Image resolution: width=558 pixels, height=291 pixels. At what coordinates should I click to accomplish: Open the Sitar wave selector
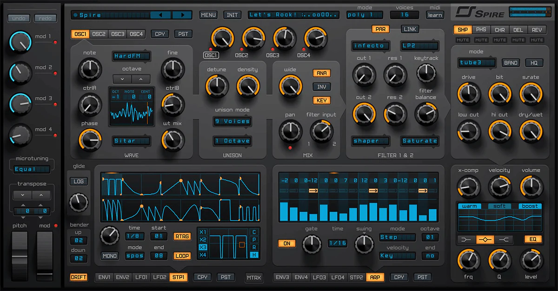[131, 141]
